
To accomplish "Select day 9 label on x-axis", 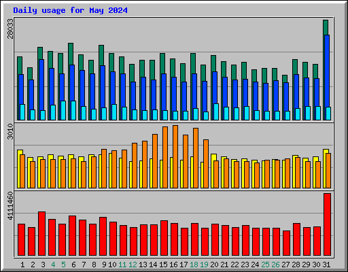I will [x=104, y=265].
